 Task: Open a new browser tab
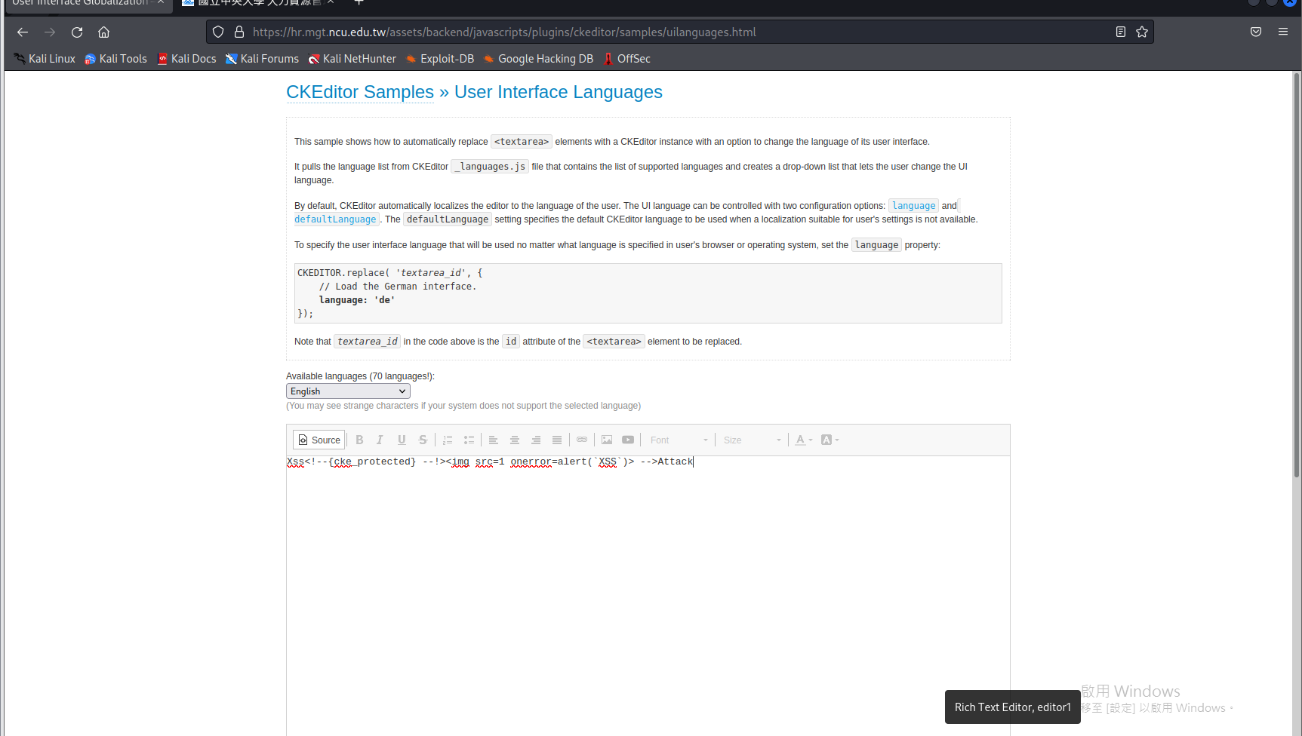click(359, 3)
